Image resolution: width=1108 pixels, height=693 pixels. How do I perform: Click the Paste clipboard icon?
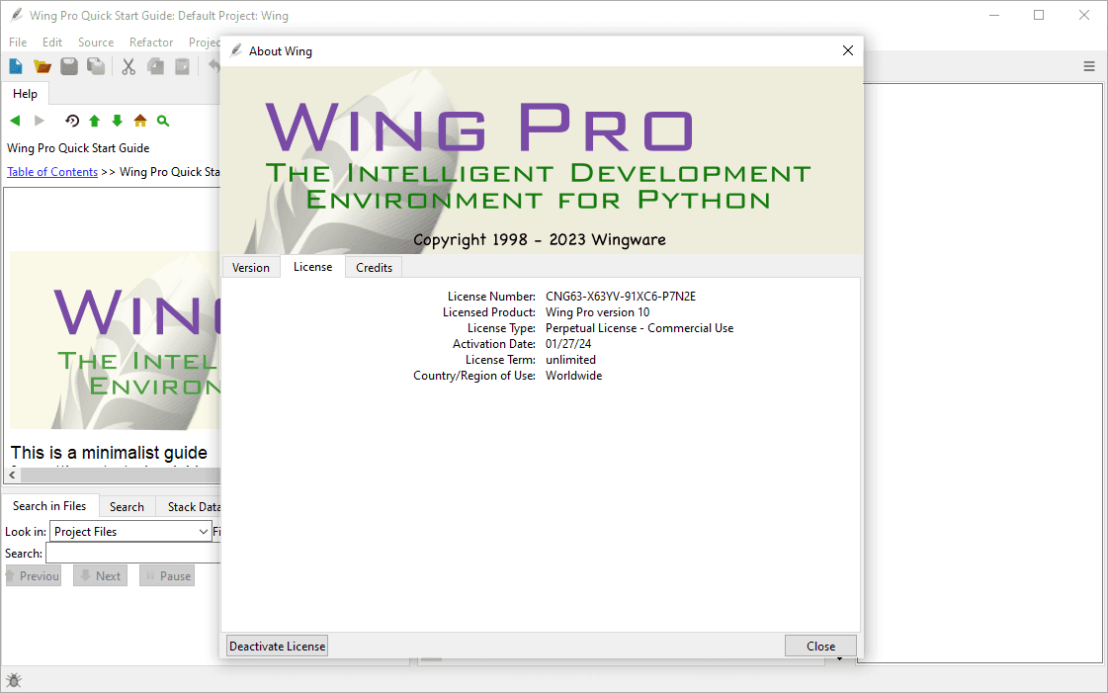tap(182, 66)
